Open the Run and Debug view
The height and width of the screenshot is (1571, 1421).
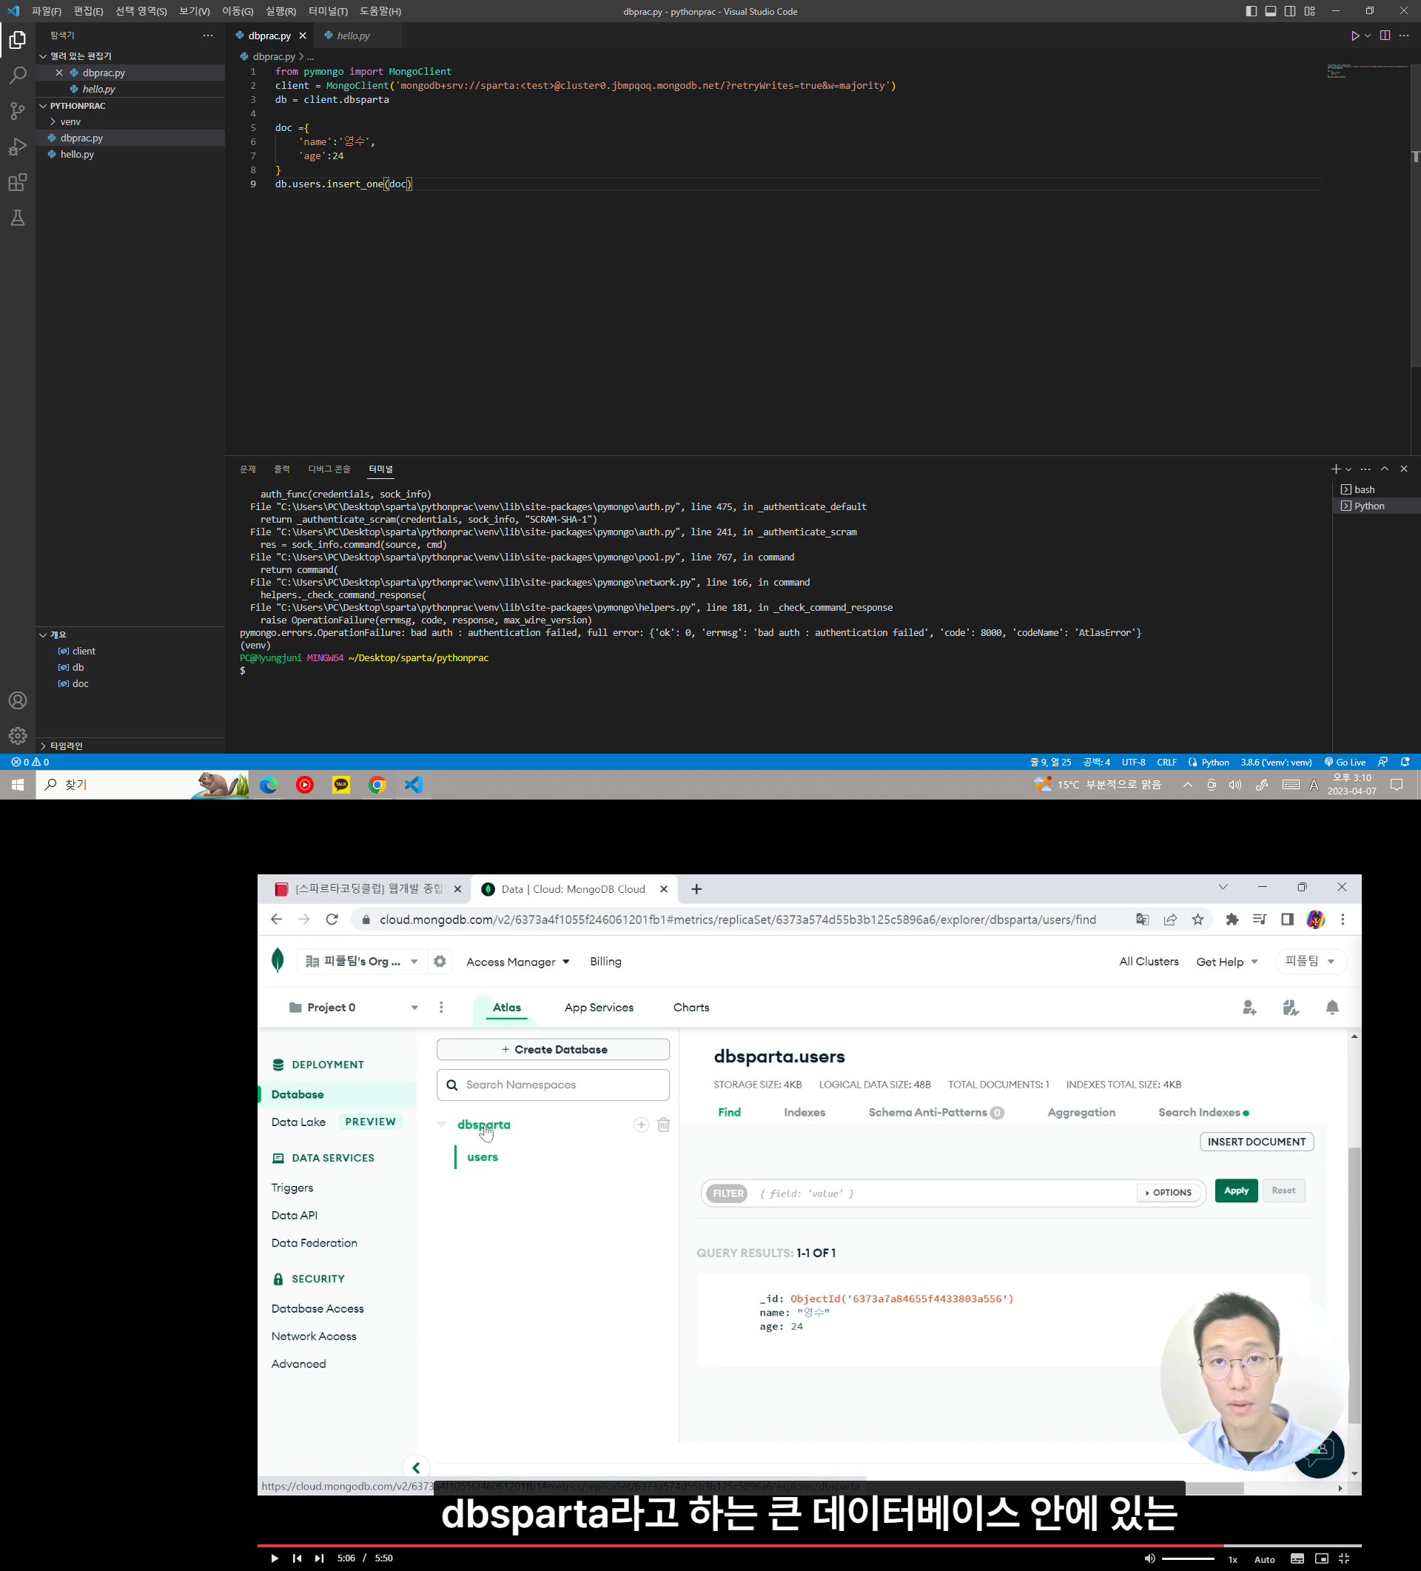(17, 147)
